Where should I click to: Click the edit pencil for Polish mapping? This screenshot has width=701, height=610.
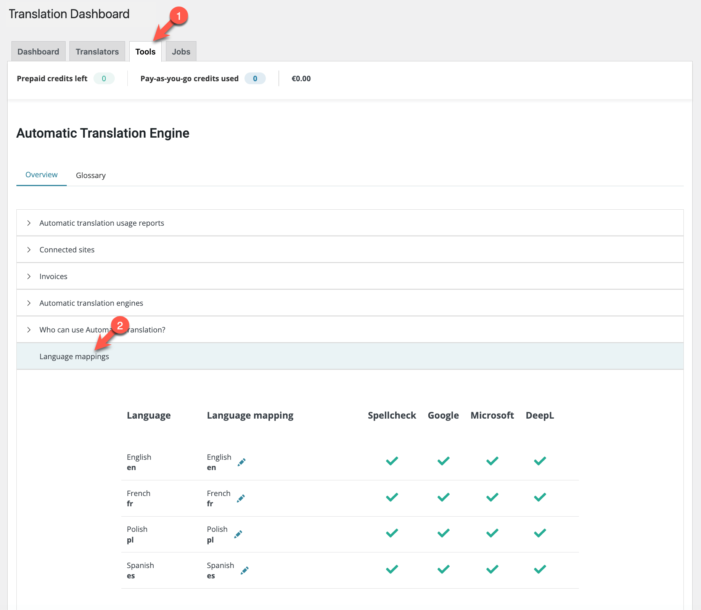pyautogui.click(x=238, y=534)
